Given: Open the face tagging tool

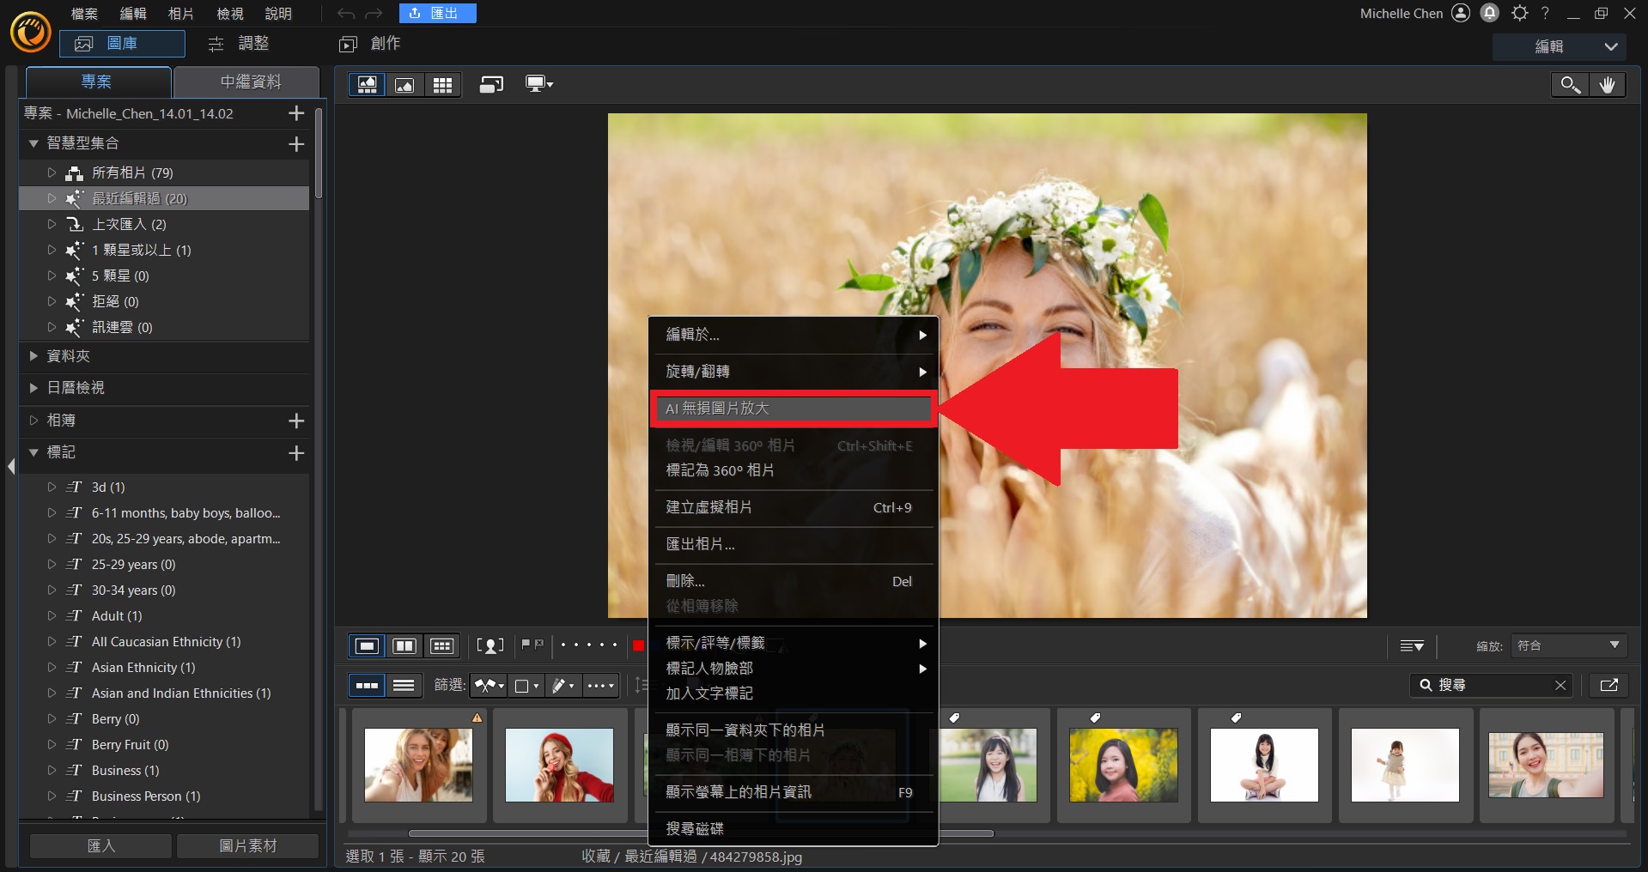Looking at the screenshot, I should [x=490, y=645].
